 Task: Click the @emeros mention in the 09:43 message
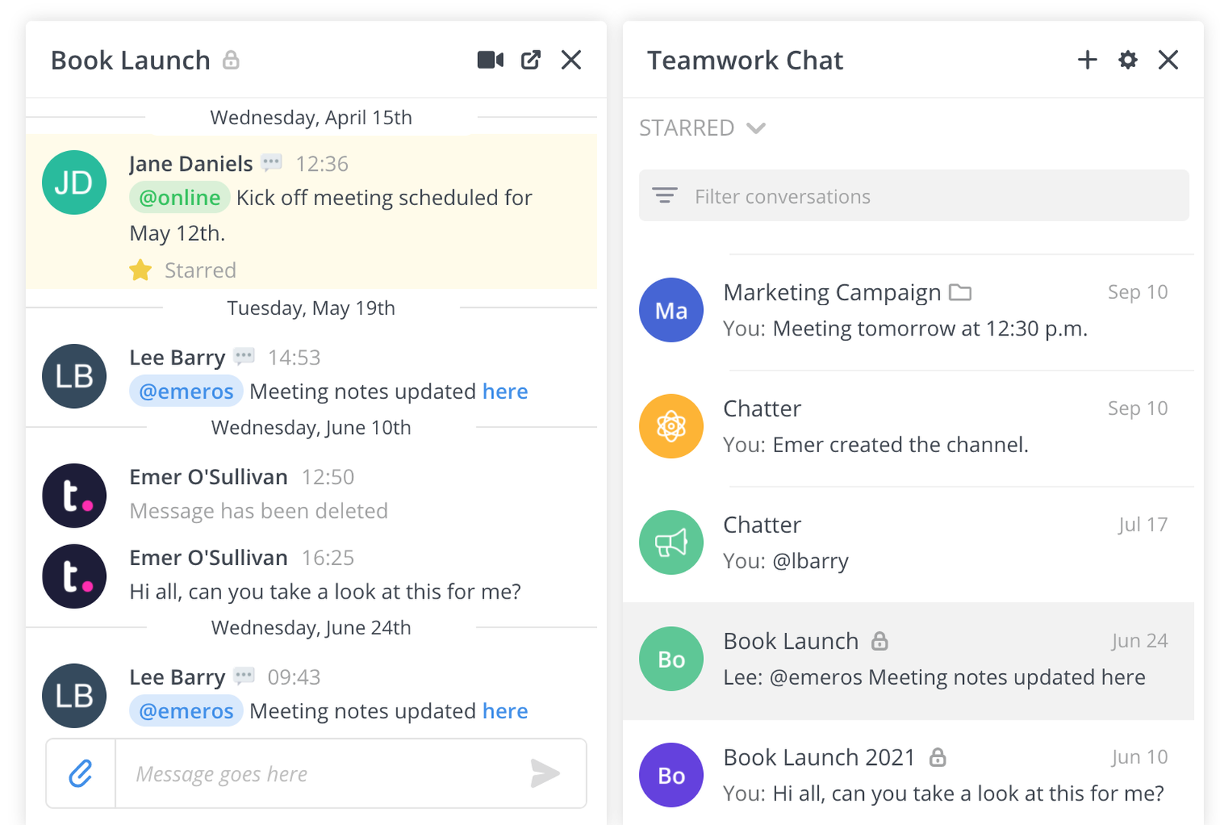tap(185, 711)
